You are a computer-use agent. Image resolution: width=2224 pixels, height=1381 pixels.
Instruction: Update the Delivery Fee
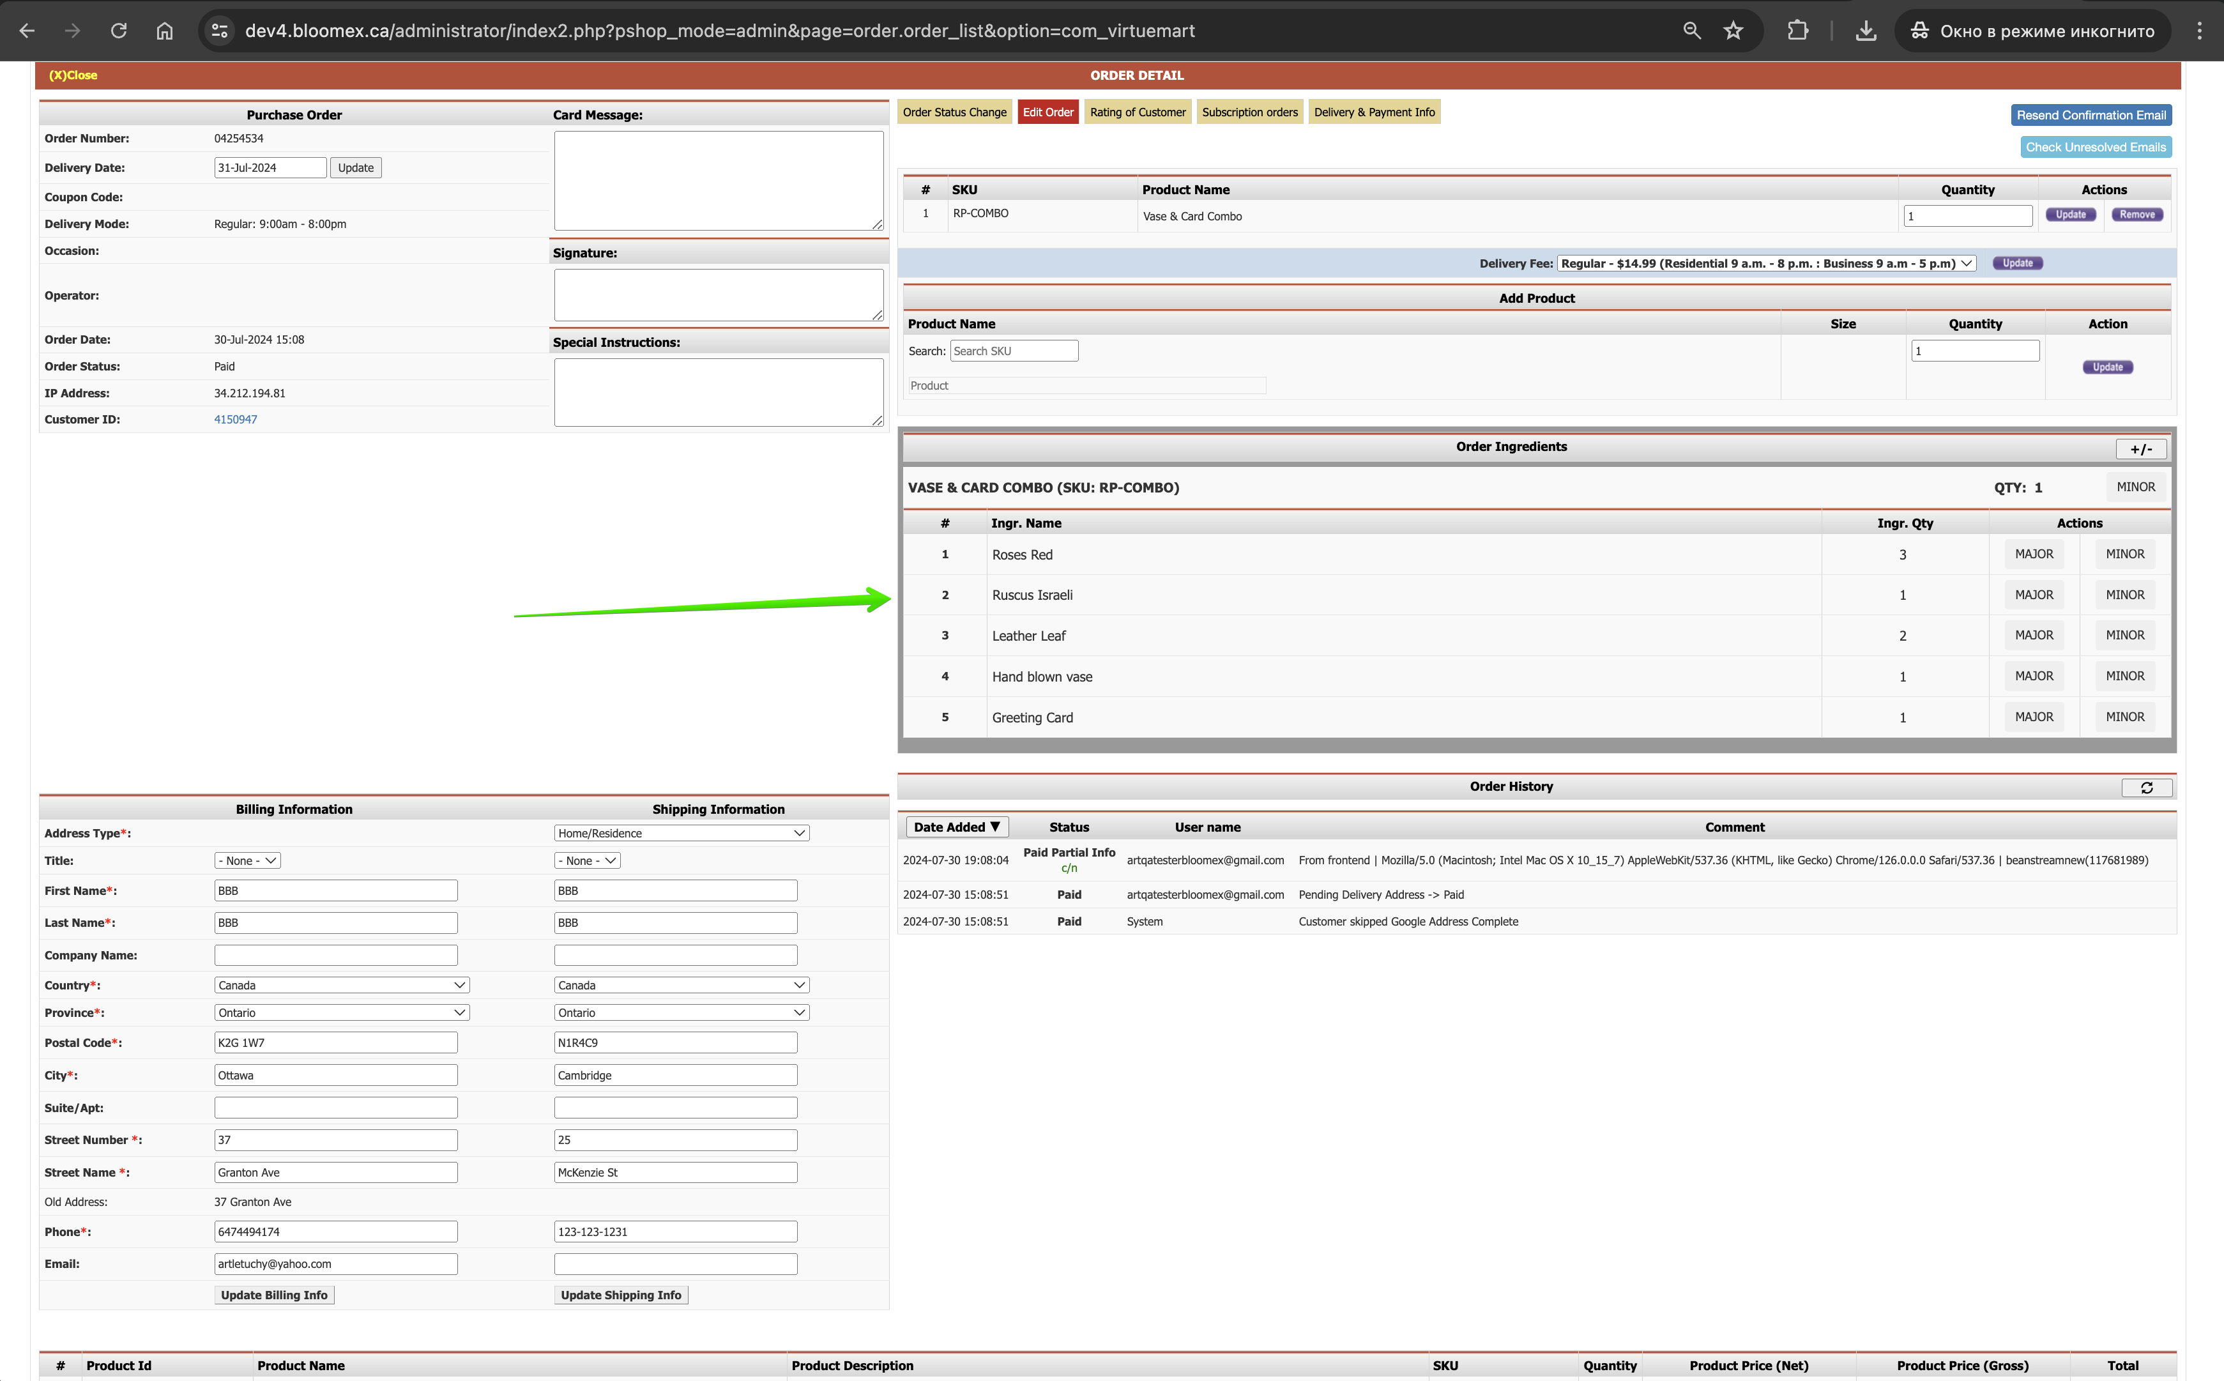(2018, 263)
